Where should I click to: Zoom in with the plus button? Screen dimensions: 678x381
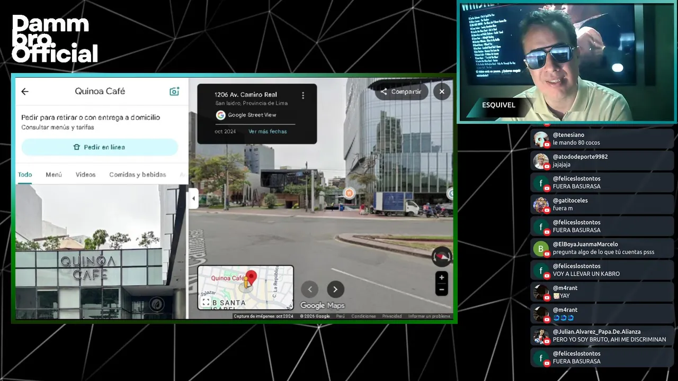click(x=441, y=277)
